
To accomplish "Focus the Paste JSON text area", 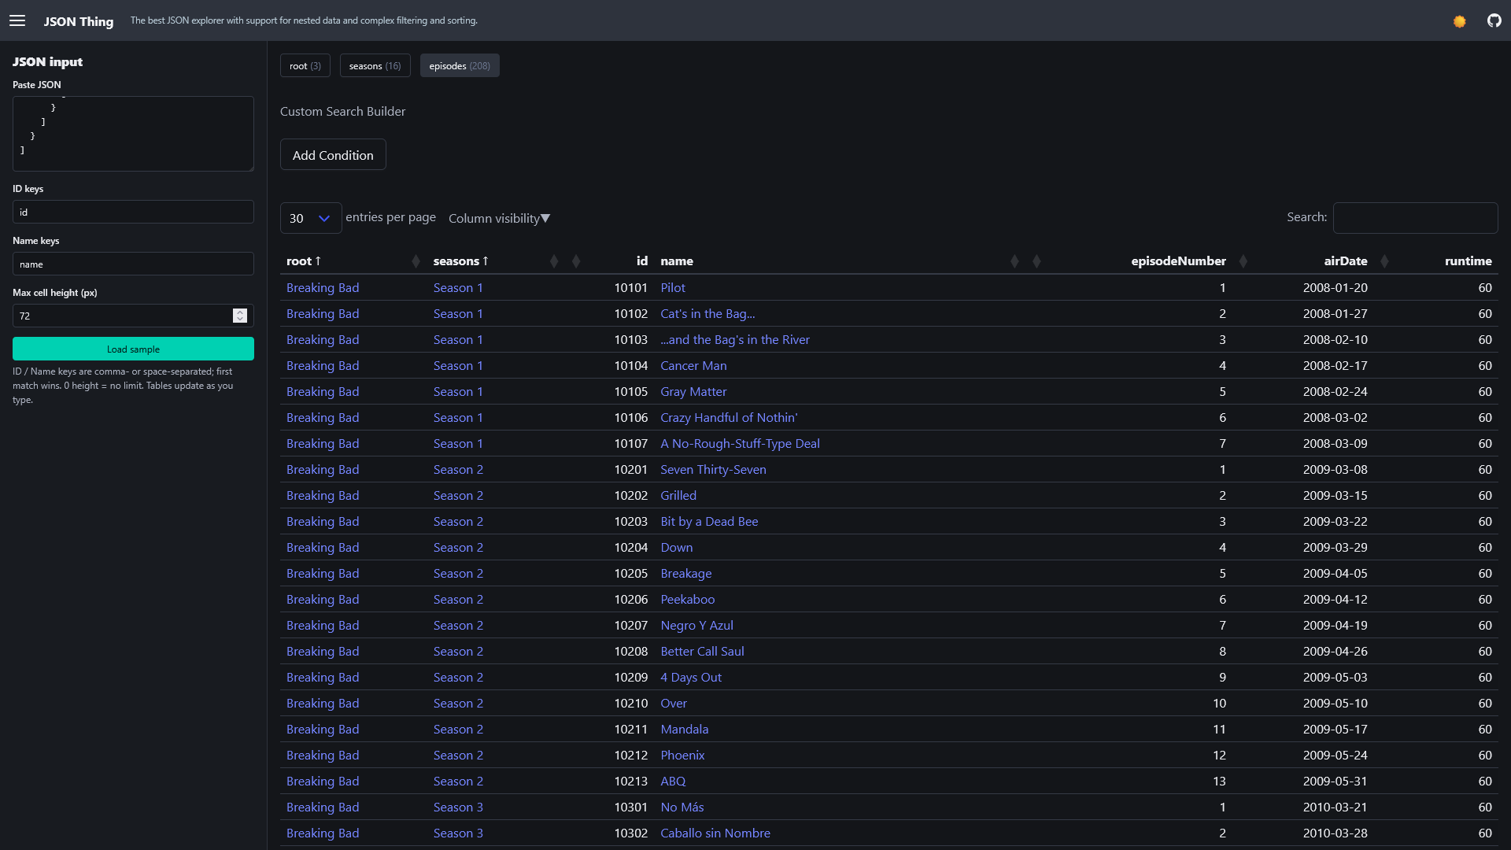I will coord(133,134).
